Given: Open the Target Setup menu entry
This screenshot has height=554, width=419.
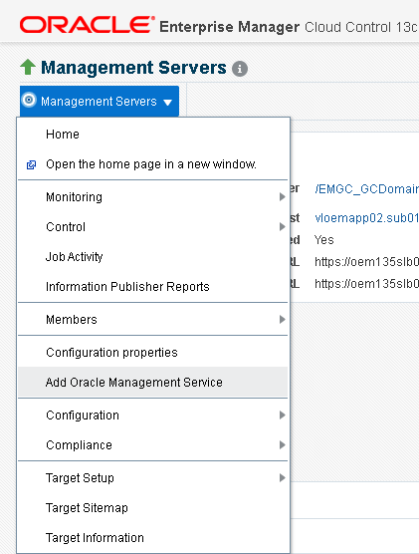Looking at the screenshot, I should tap(153, 477).
